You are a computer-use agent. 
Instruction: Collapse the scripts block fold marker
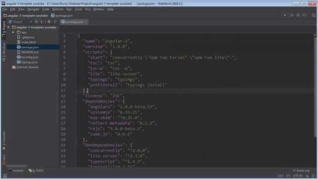coord(77,52)
